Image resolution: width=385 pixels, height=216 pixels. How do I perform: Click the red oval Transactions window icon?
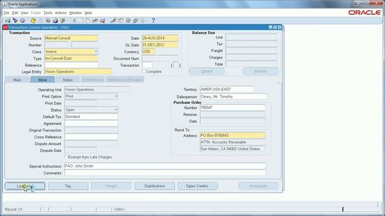[x=5, y=28]
